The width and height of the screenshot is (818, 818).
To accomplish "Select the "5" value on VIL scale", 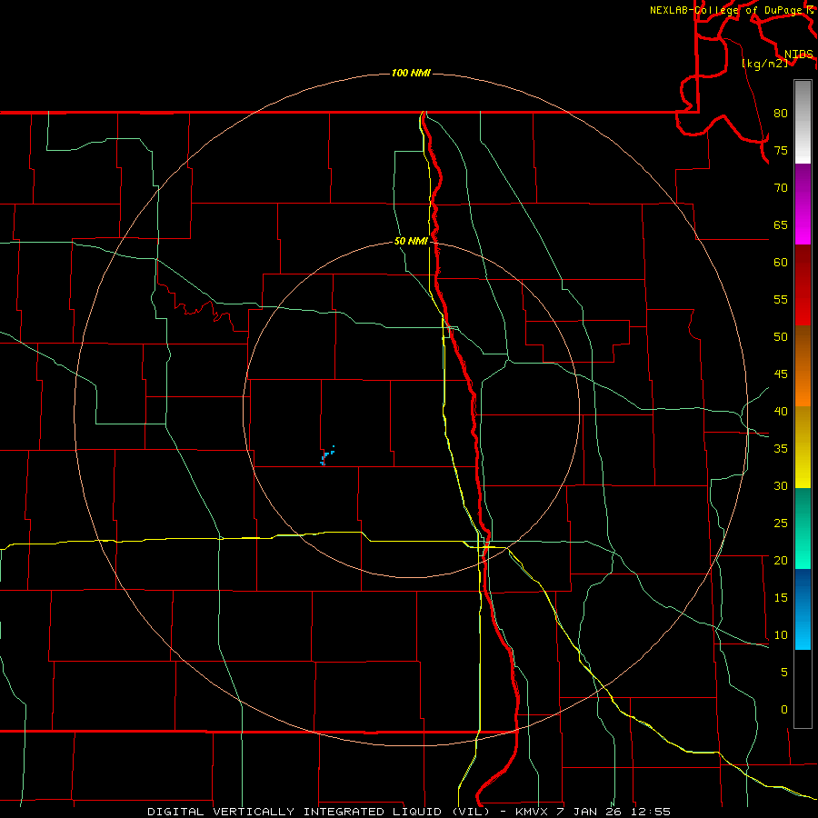I will (783, 672).
